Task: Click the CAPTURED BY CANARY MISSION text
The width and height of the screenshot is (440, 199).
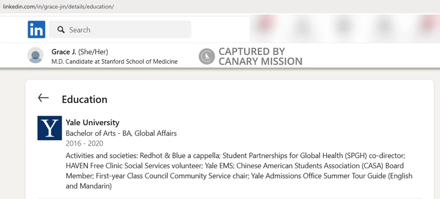Action: coord(260,56)
